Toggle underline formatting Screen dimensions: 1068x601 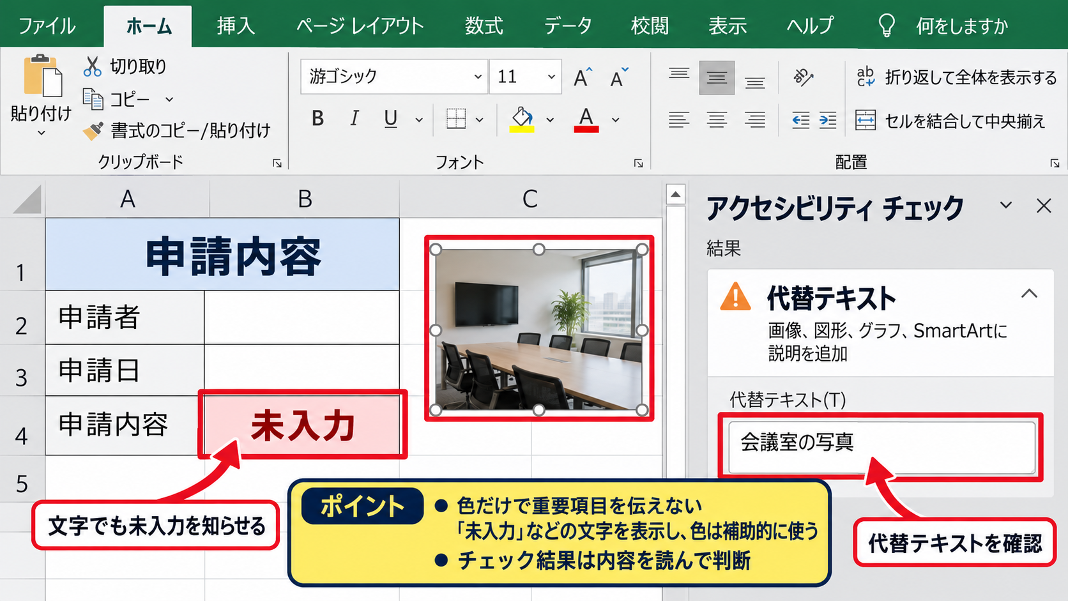coord(391,119)
